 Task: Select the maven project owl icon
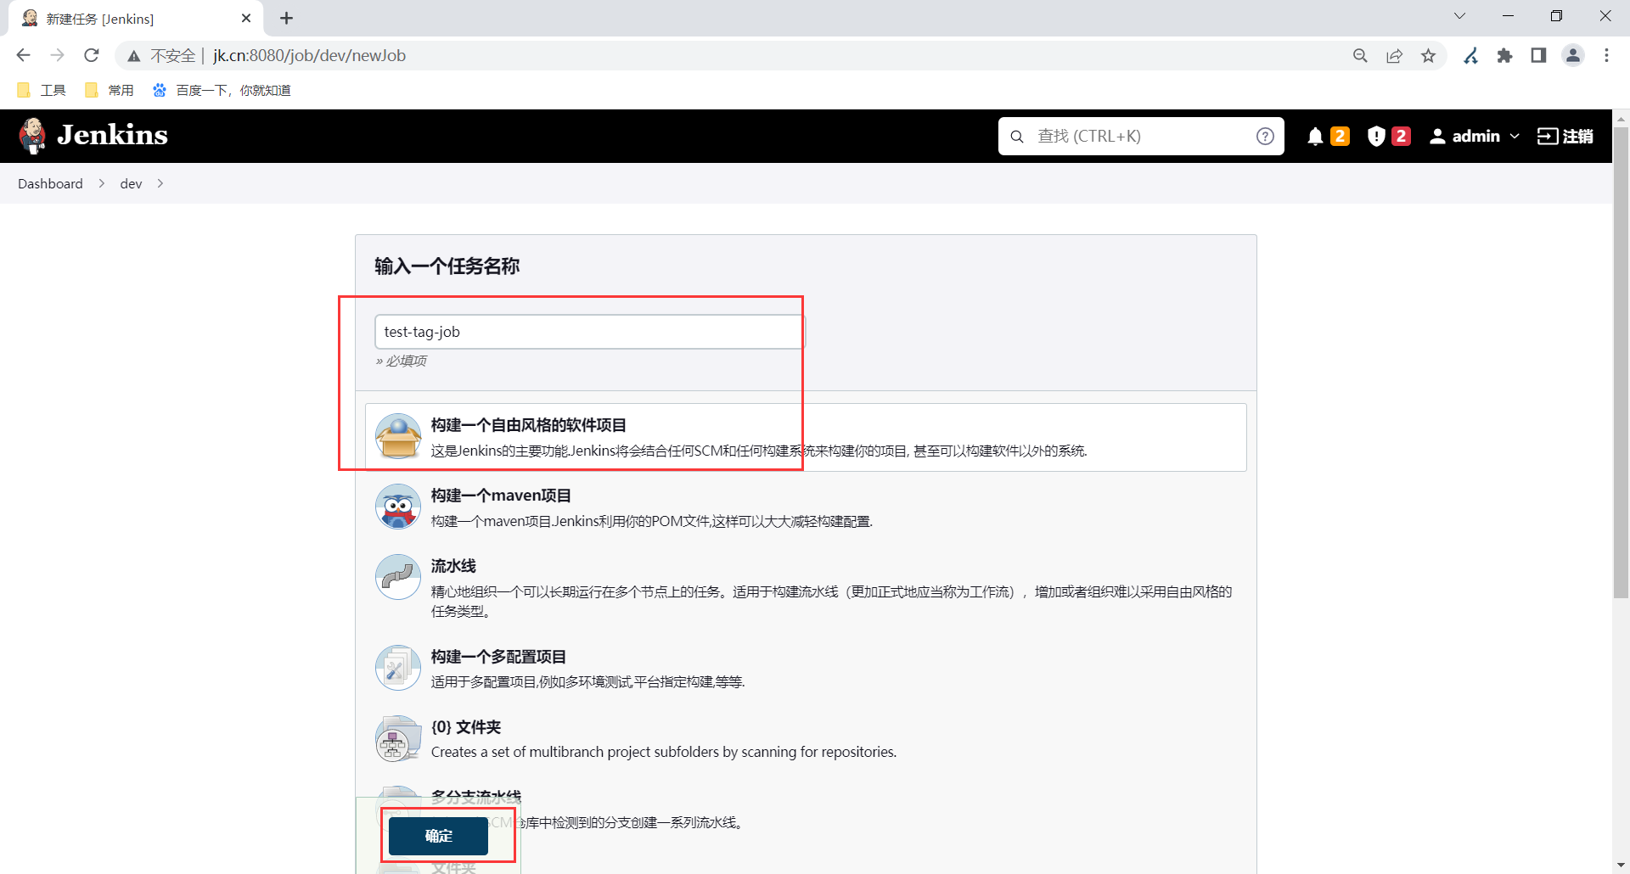coord(398,507)
